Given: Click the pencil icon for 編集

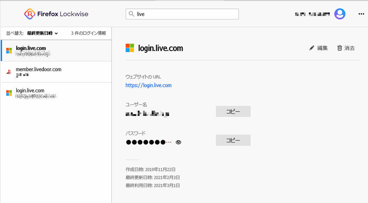Looking at the screenshot, I should pos(311,48).
